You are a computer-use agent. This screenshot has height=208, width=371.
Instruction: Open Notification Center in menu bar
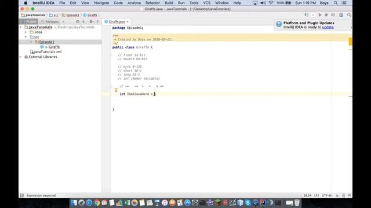tap(344, 3)
